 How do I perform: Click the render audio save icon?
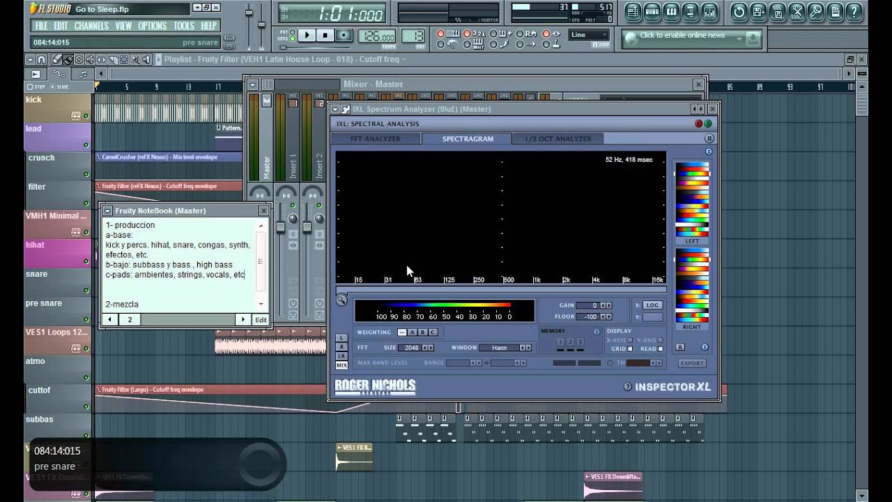(x=778, y=12)
